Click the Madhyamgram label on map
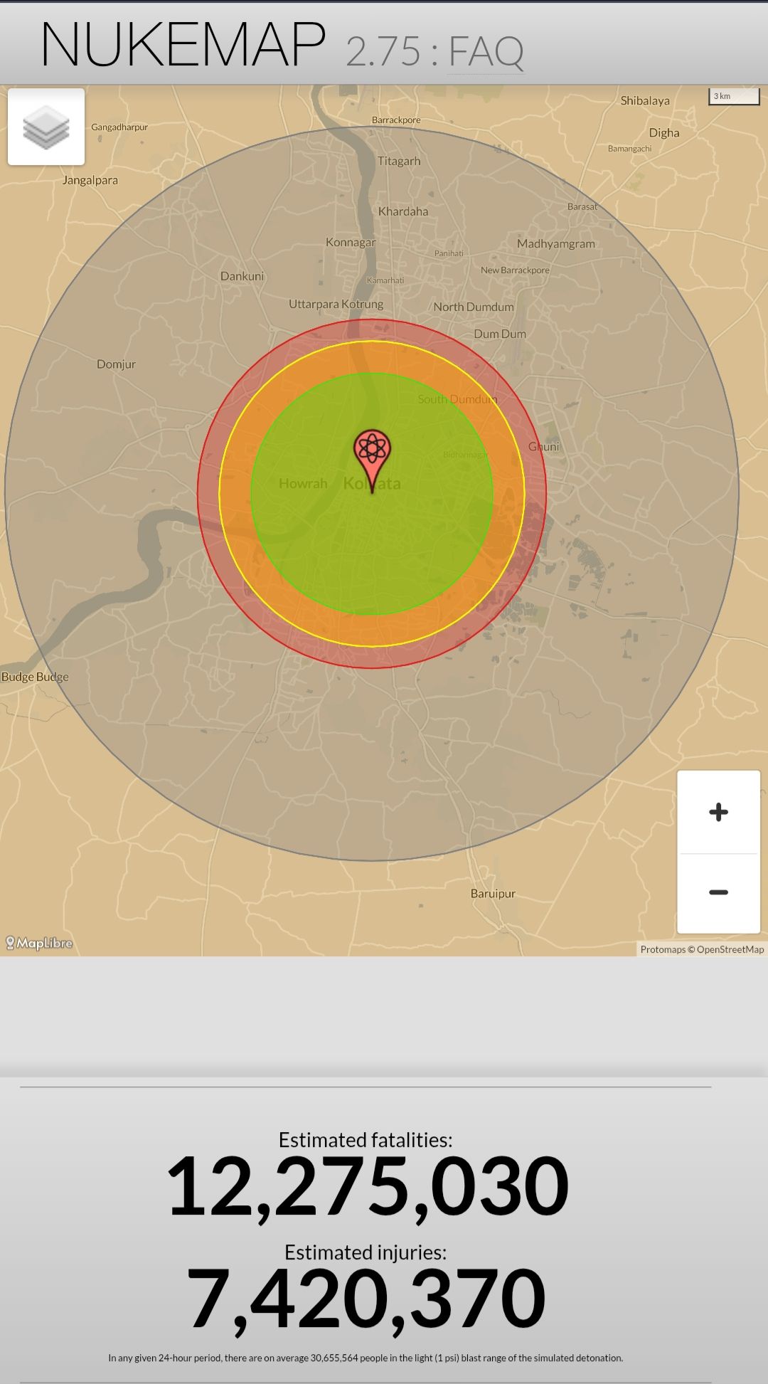This screenshot has width=768, height=1384. tap(555, 243)
